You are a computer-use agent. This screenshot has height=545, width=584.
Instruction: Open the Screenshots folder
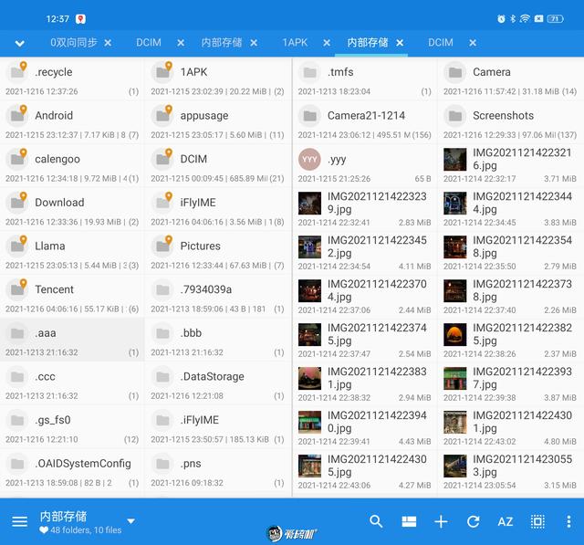pos(510,122)
